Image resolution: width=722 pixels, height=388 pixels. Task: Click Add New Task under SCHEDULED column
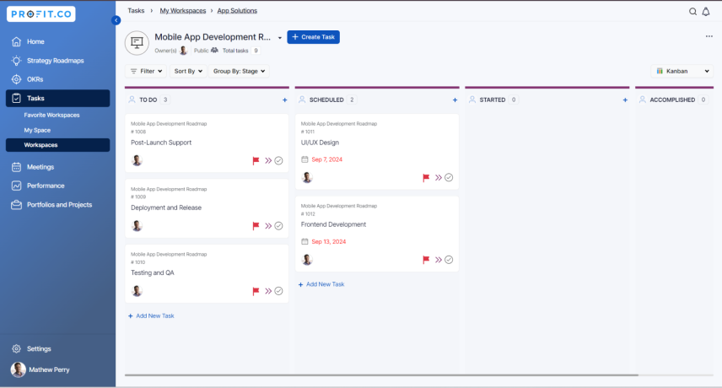(x=321, y=284)
